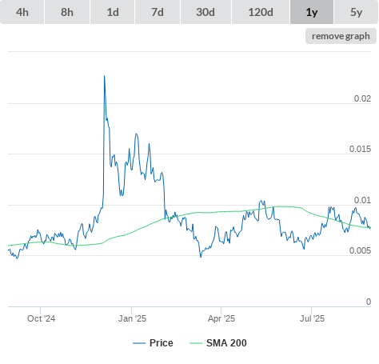The height and width of the screenshot is (364, 379).
Task: Click the Apr '25 axis label
Action: pyautogui.click(x=221, y=318)
